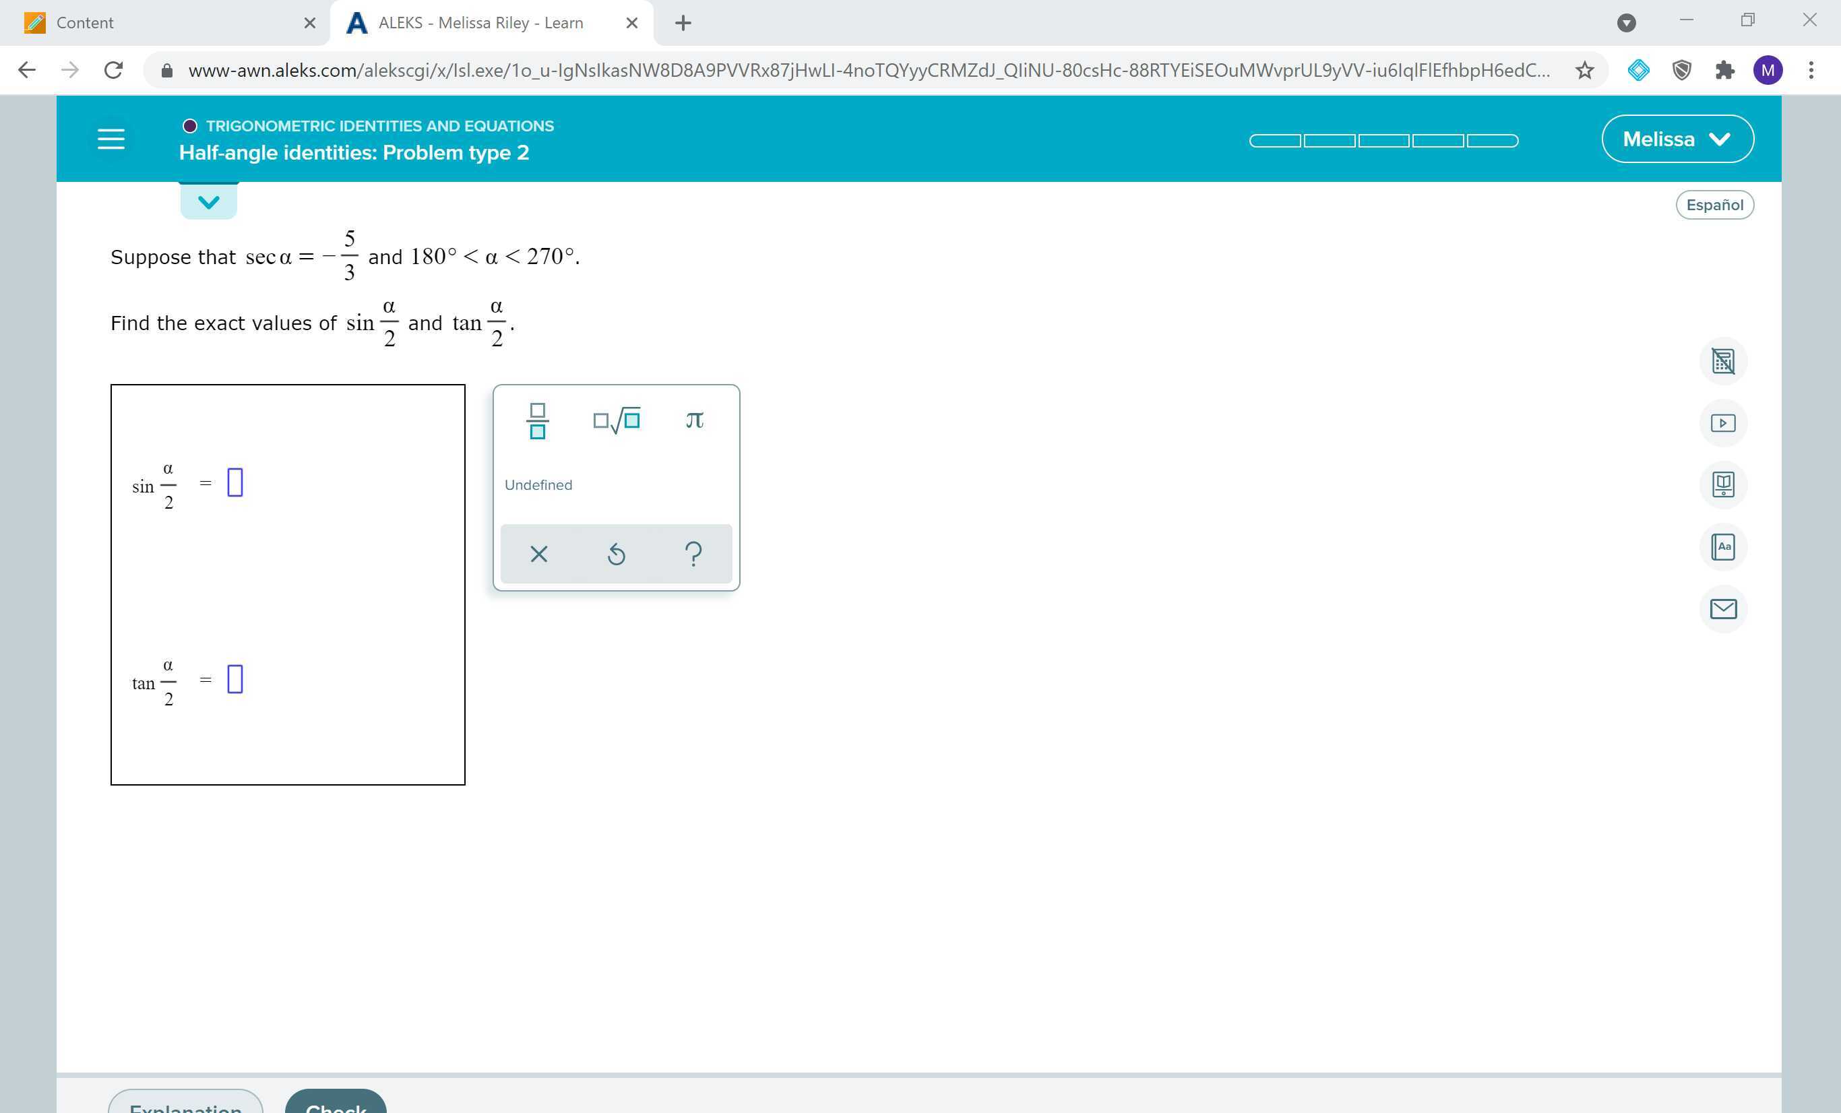Switch the page language with the Español button
The width and height of the screenshot is (1841, 1113).
point(1715,204)
